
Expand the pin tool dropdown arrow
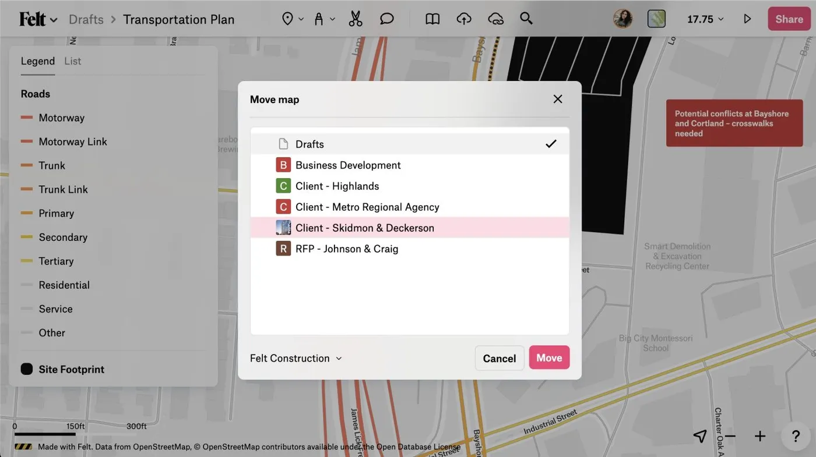coord(301,19)
